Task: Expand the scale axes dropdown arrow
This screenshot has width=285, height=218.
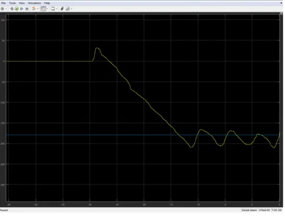Action: [x=57, y=9]
